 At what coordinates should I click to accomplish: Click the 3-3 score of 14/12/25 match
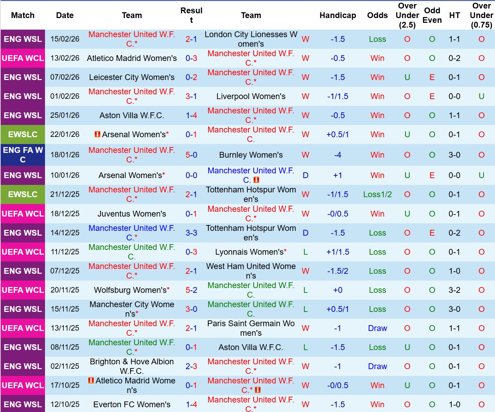click(191, 233)
